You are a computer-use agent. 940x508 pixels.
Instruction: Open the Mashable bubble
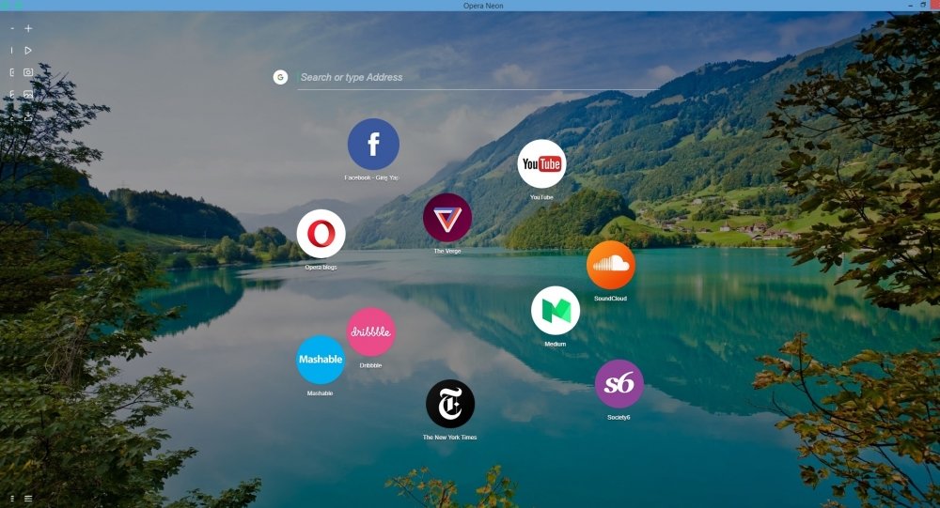(x=320, y=360)
